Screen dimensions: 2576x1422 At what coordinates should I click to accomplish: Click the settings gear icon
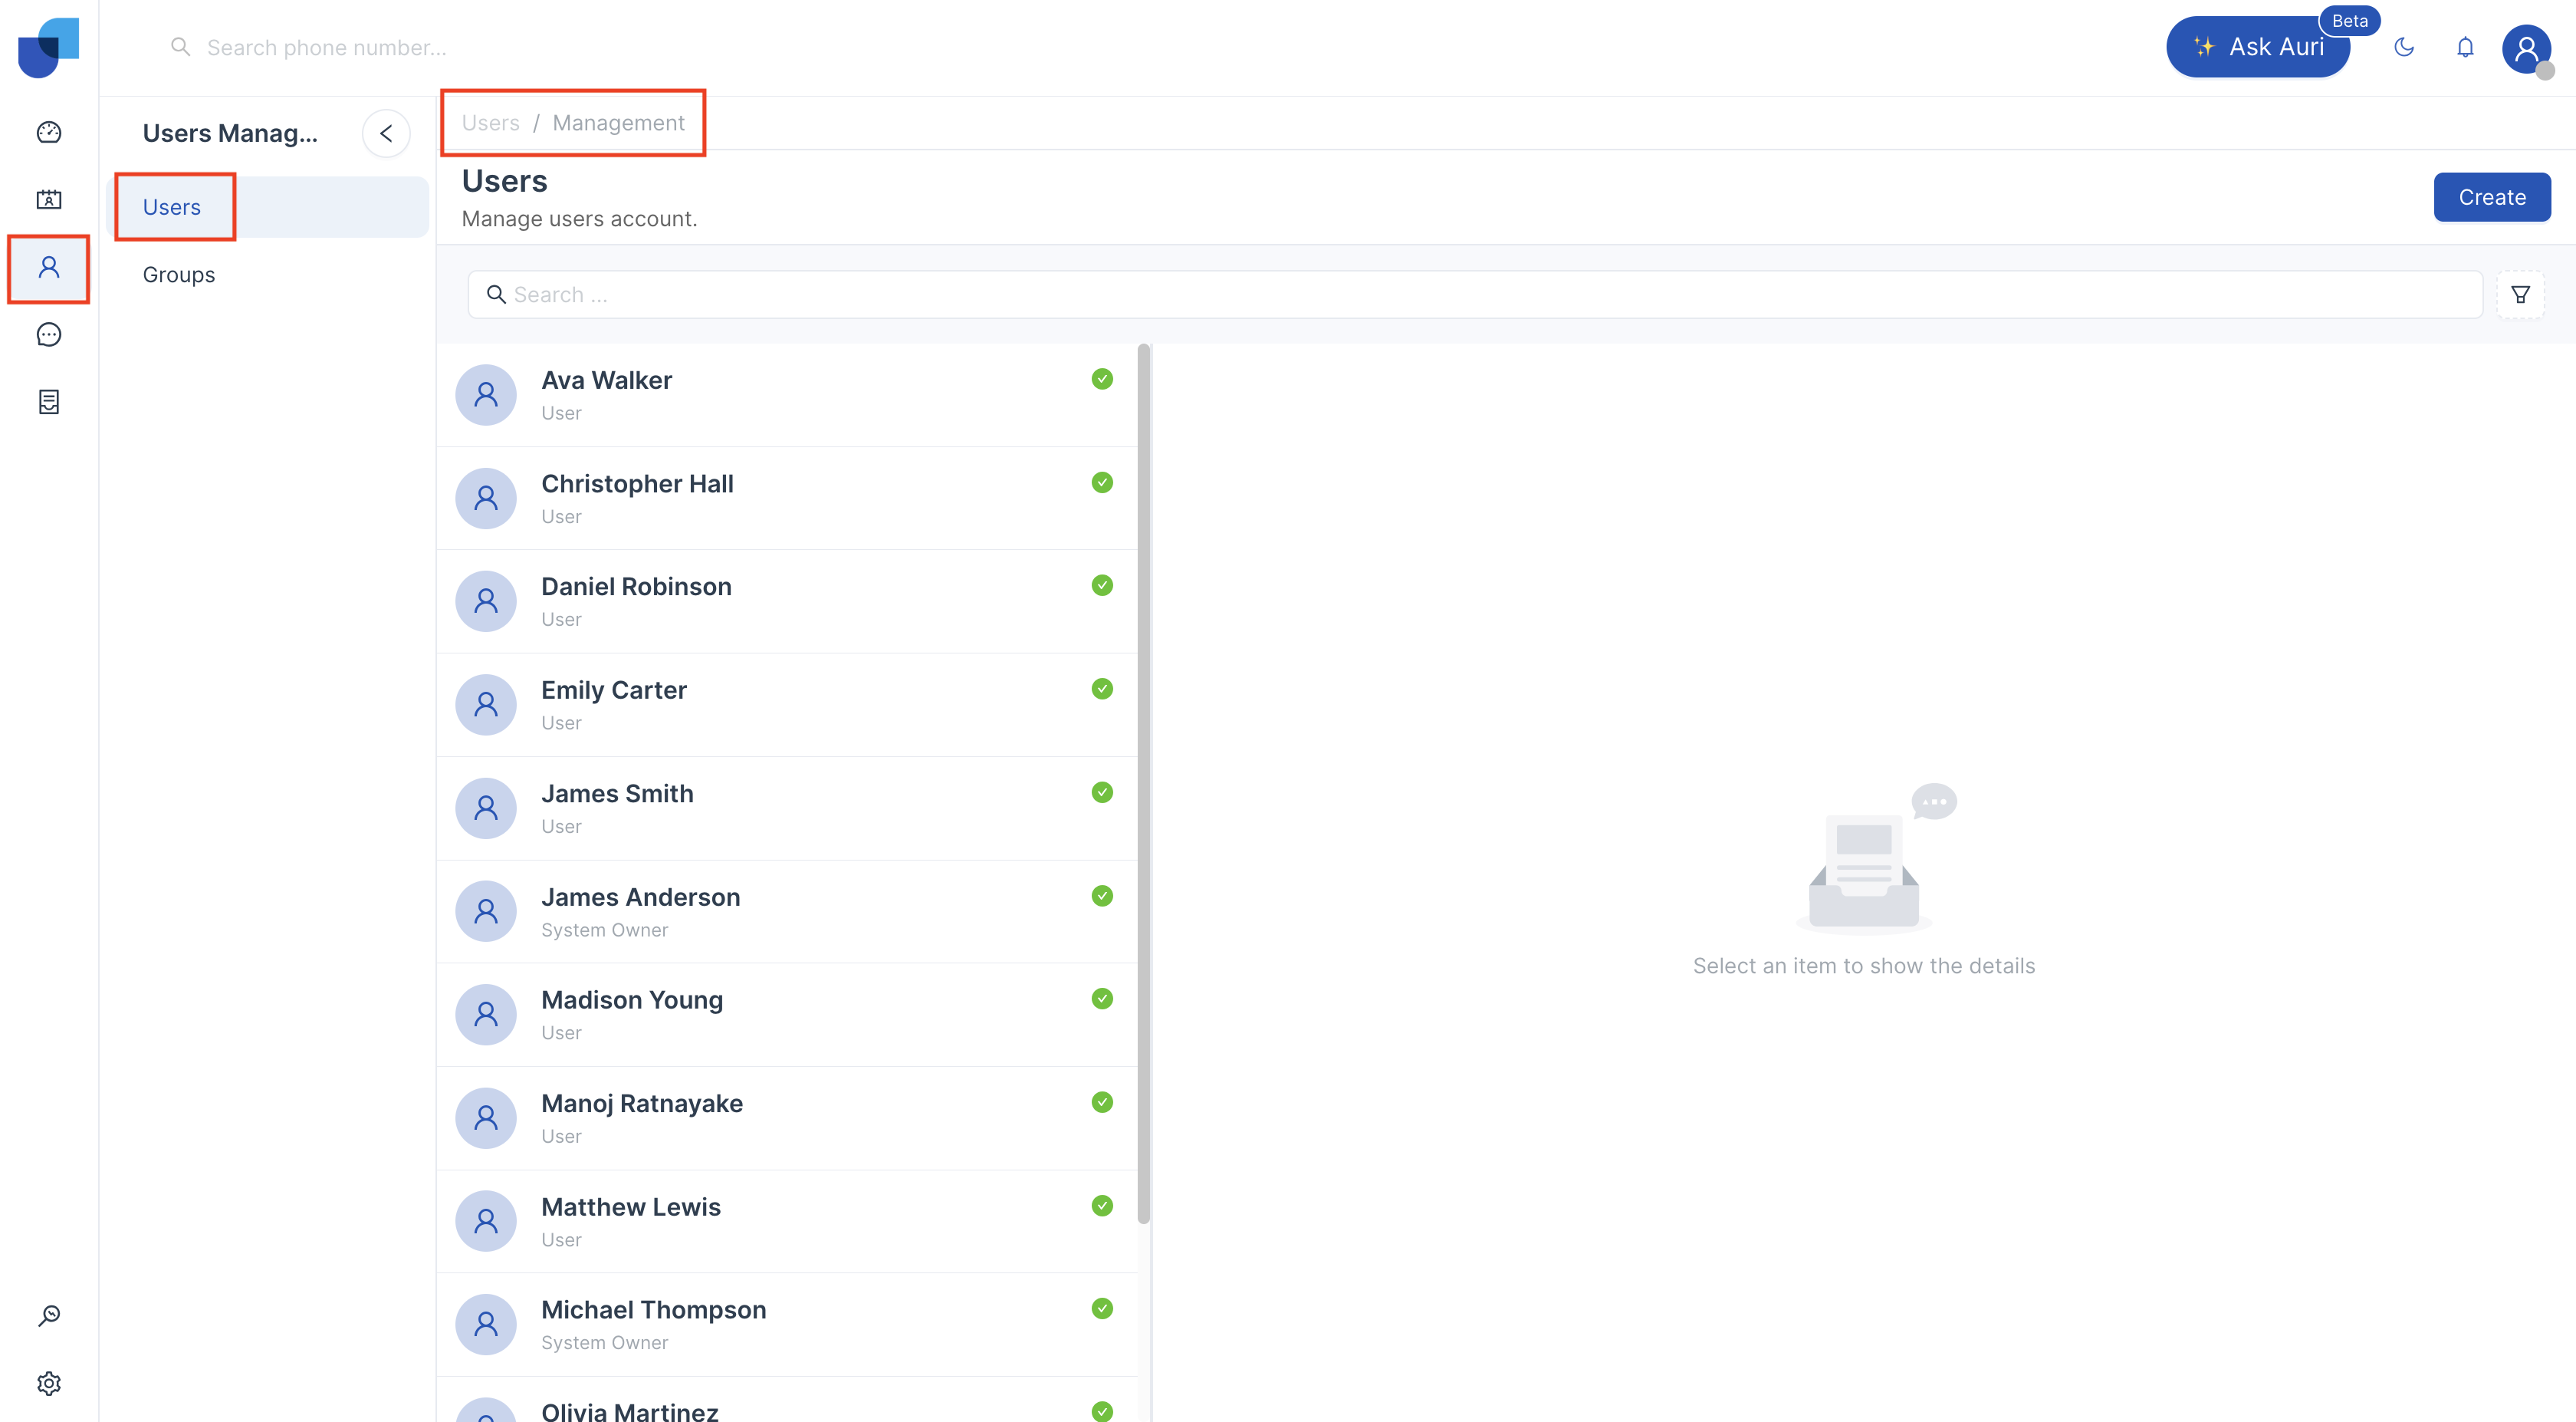click(x=49, y=1383)
